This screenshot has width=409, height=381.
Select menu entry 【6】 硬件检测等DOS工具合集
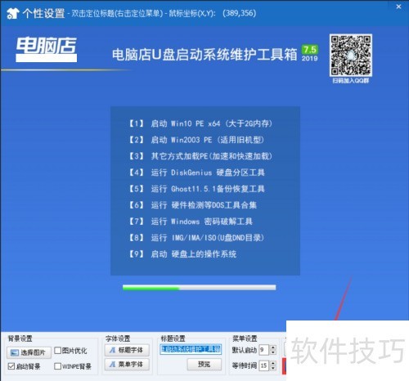point(192,205)
